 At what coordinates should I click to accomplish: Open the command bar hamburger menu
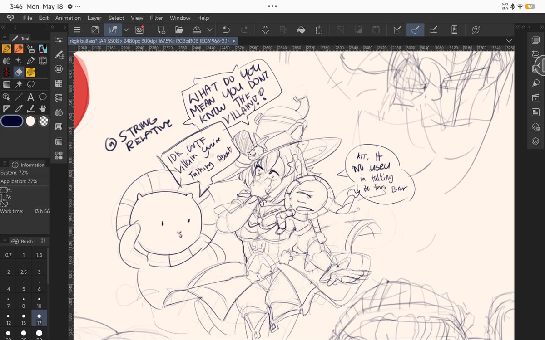(77, 30)
